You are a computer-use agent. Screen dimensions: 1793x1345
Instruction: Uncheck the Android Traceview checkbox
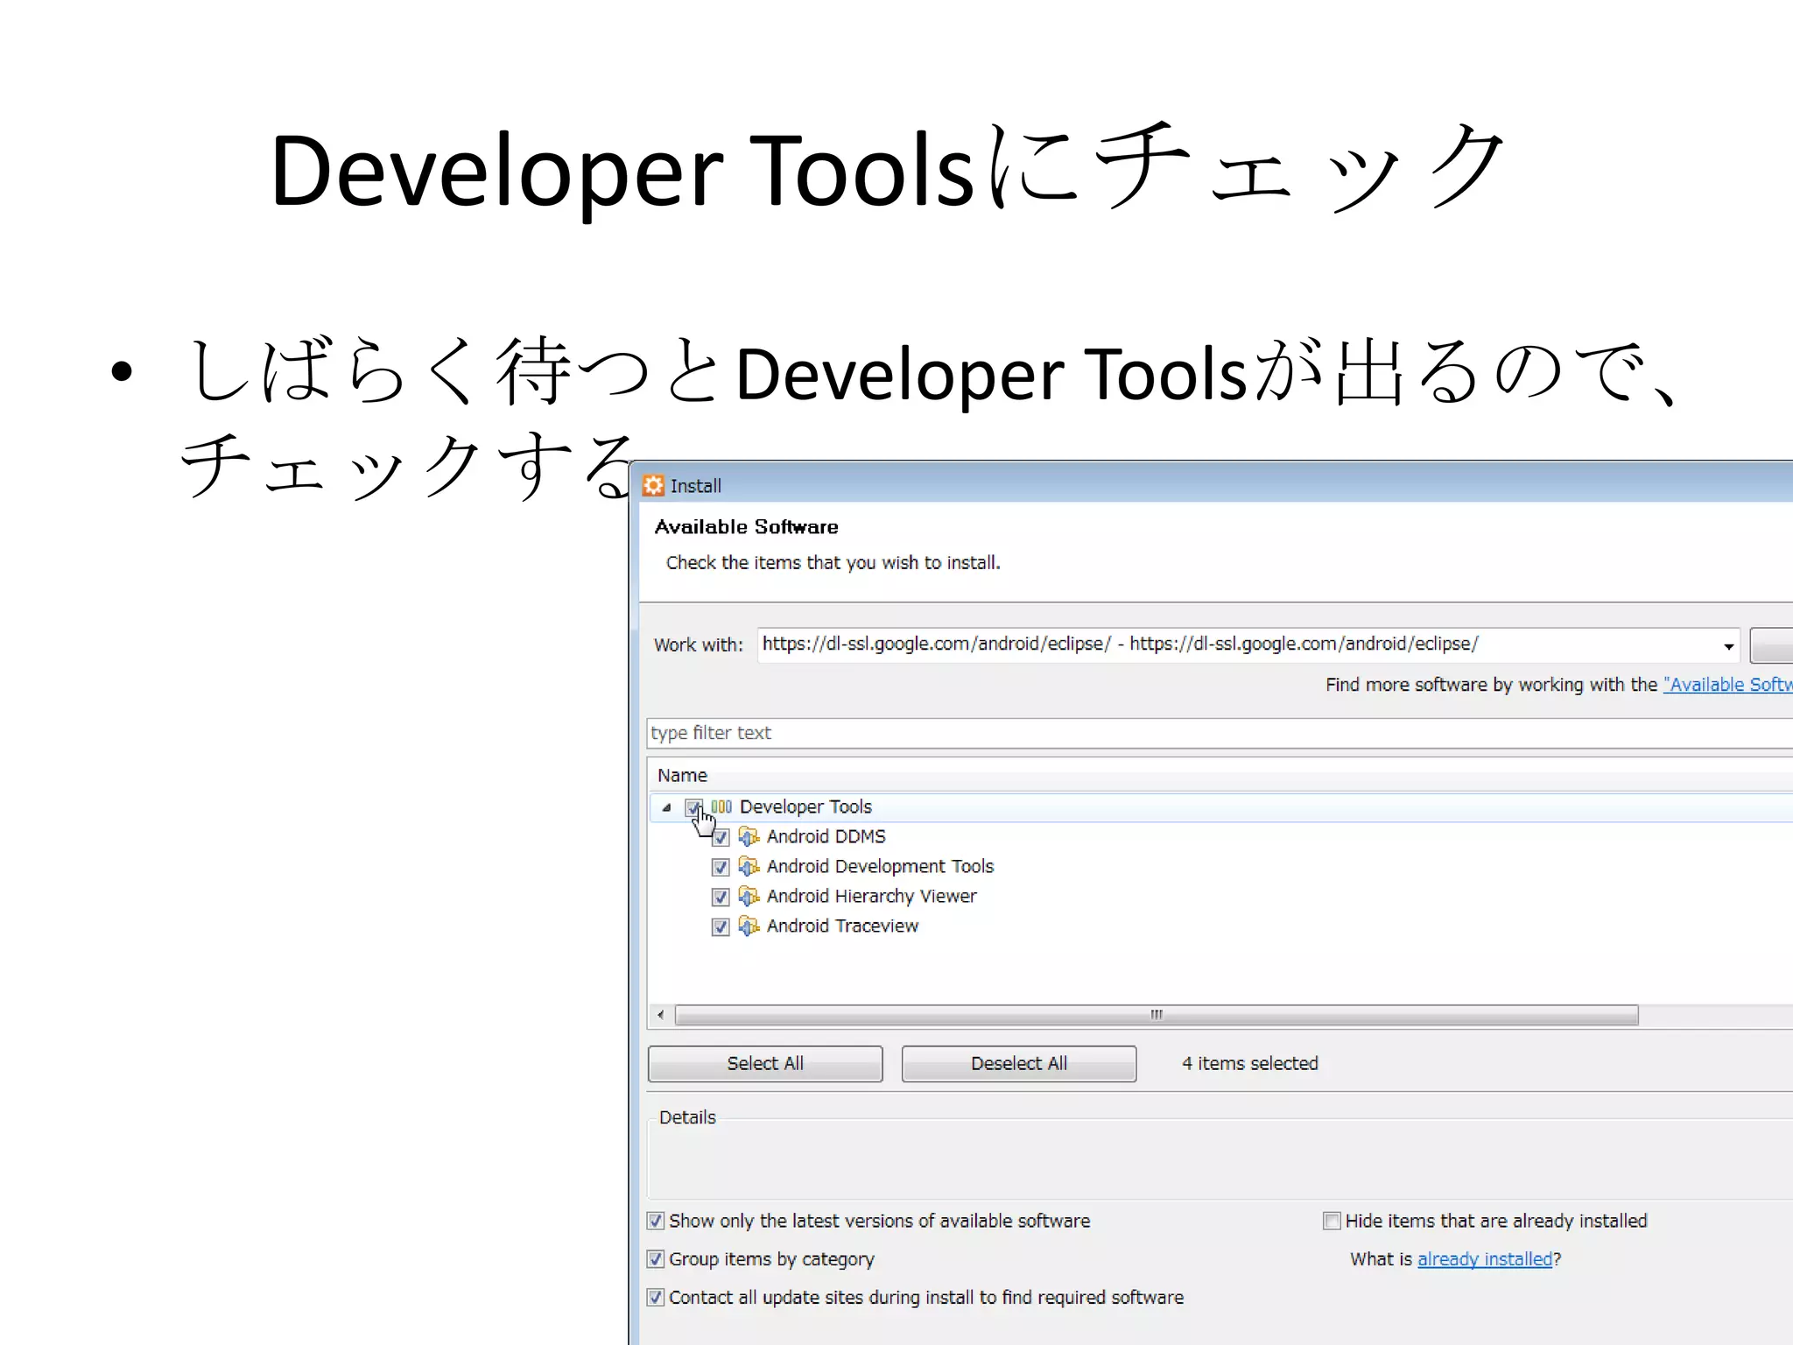tap(721, 927)
